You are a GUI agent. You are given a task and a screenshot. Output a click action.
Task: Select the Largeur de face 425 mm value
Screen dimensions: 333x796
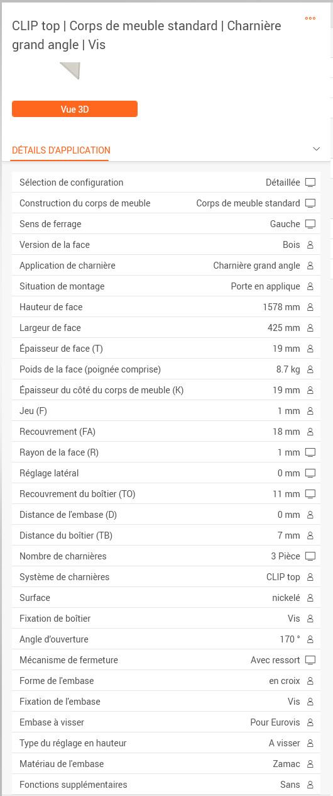point(284,328)
